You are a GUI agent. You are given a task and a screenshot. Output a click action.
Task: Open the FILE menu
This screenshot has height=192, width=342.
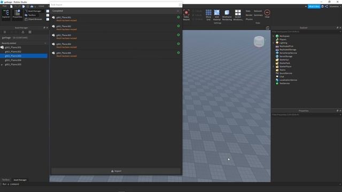point(4,6)
